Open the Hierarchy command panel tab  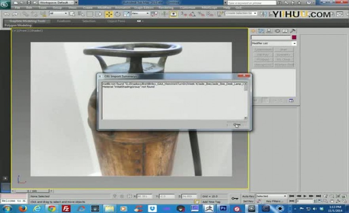pyautogui.click(x=269, y=31)
